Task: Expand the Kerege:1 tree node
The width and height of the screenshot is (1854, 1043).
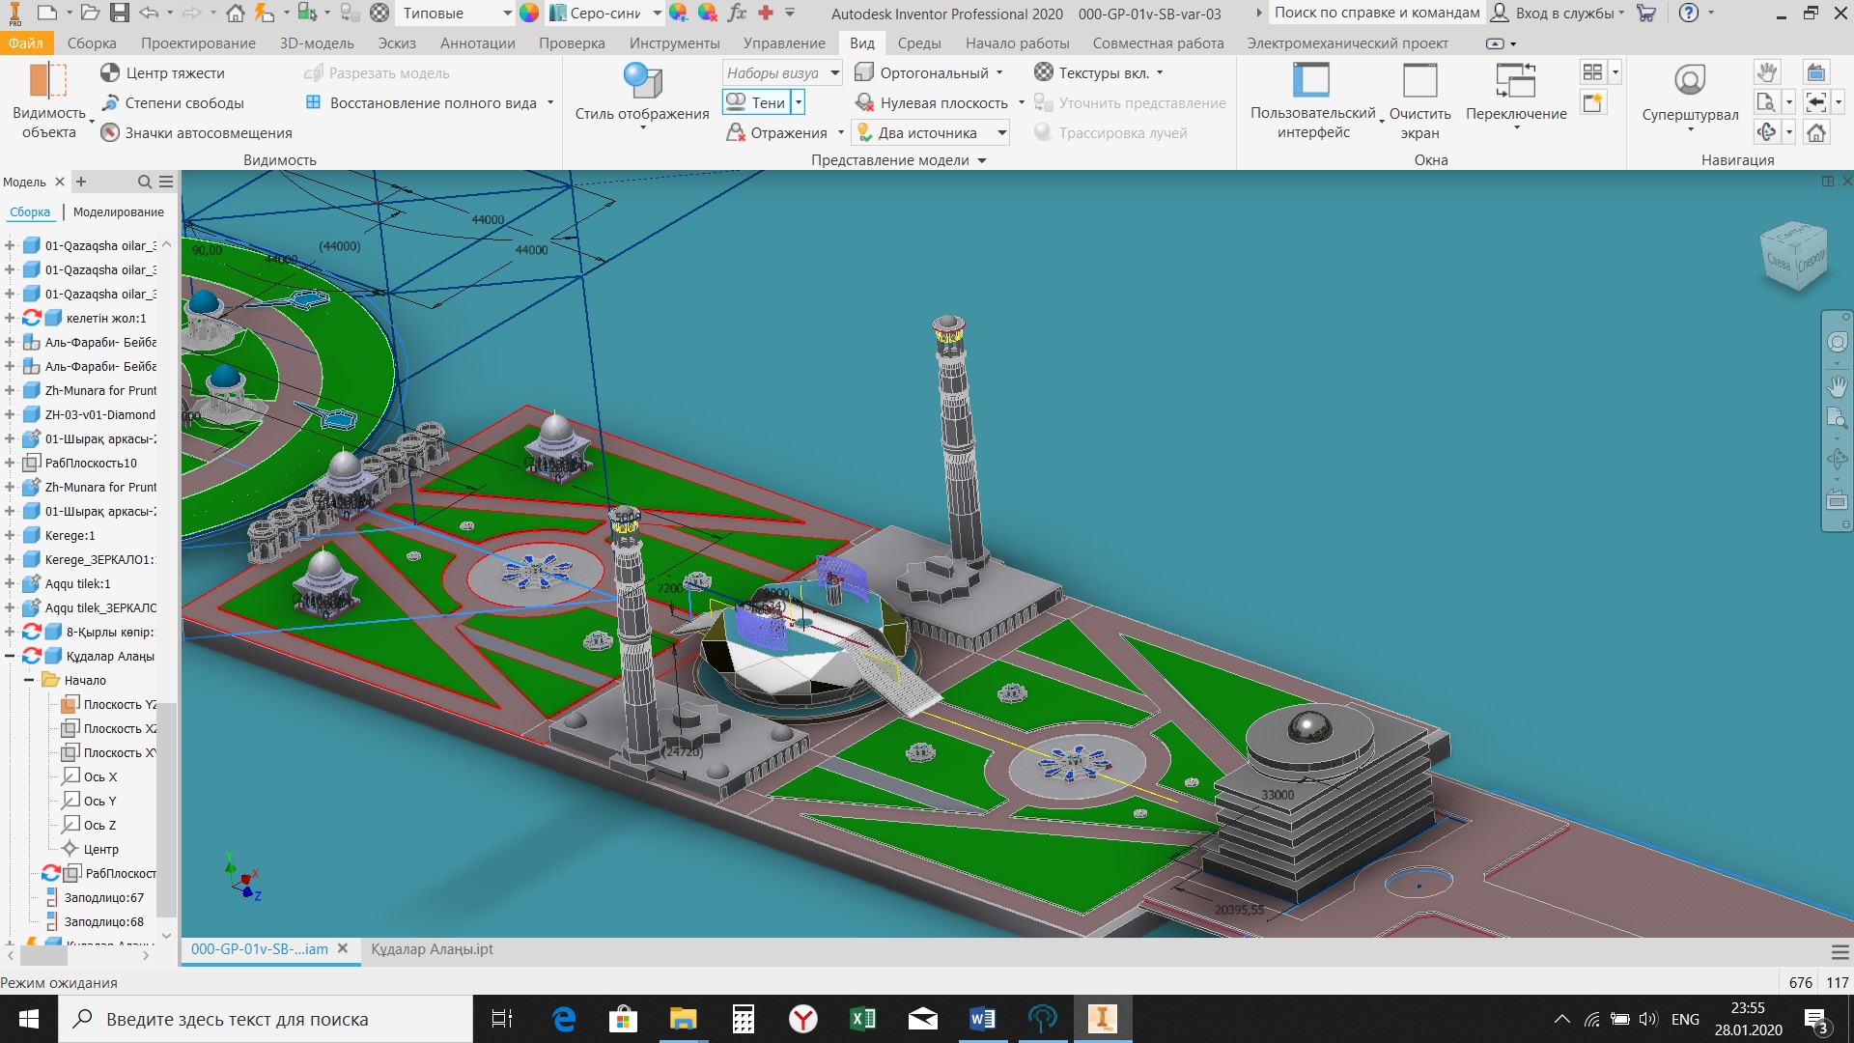Action: click(x=10, y=535)
